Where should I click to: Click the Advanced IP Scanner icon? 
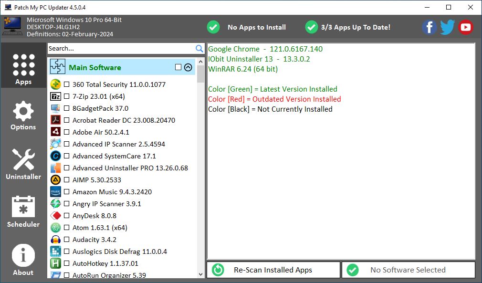tap(56, 144)
